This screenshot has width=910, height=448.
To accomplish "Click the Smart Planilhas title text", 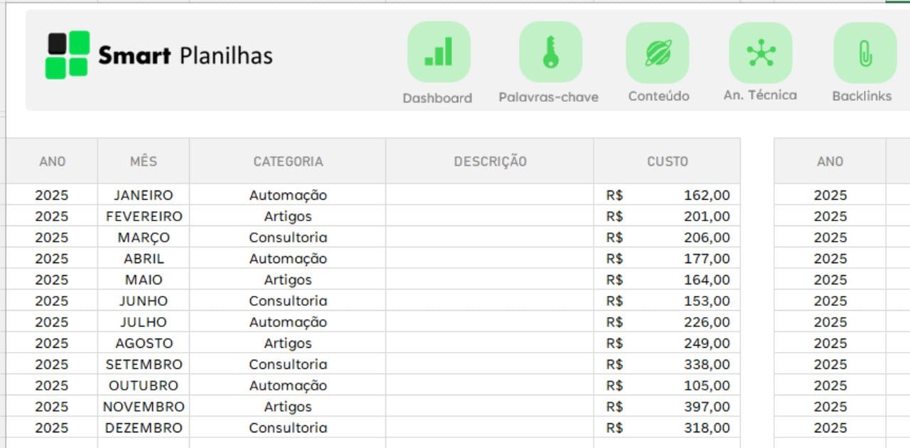I will point(187,55).
